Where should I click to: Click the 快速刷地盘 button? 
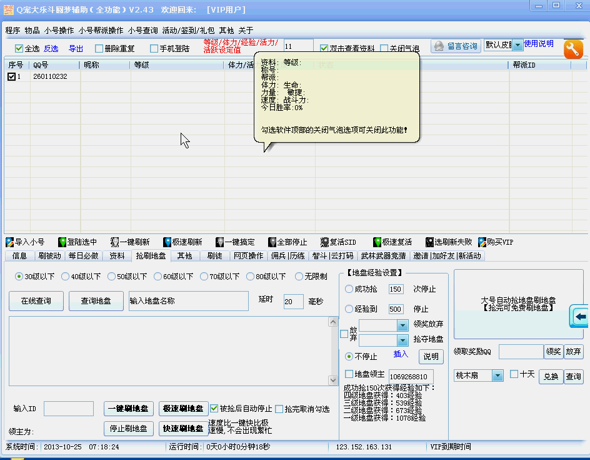[x=183, y=428]
